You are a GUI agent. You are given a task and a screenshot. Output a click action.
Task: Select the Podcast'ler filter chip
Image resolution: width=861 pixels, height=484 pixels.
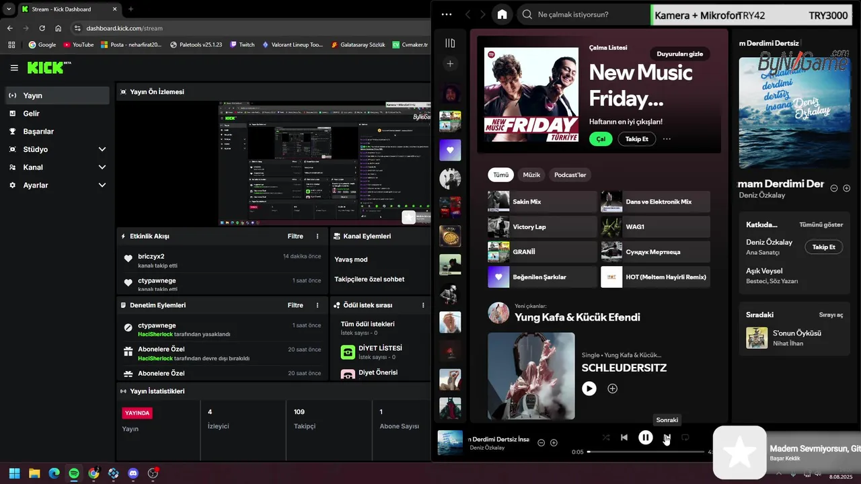click(570, 175)
